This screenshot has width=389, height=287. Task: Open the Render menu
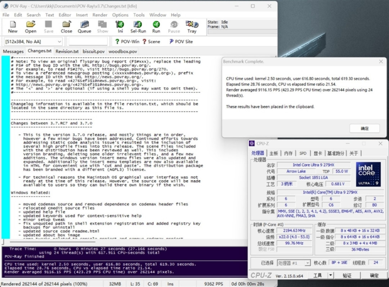100,15
